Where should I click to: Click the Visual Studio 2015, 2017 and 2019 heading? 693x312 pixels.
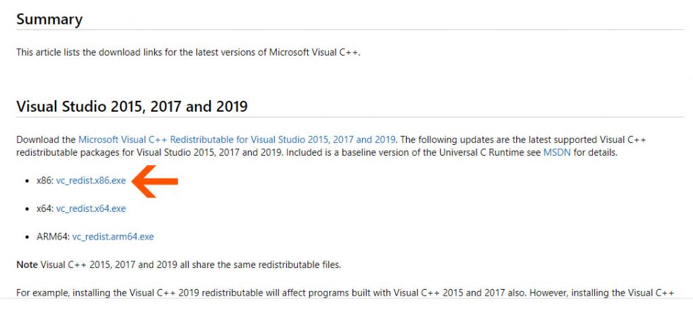click(132, 106)
